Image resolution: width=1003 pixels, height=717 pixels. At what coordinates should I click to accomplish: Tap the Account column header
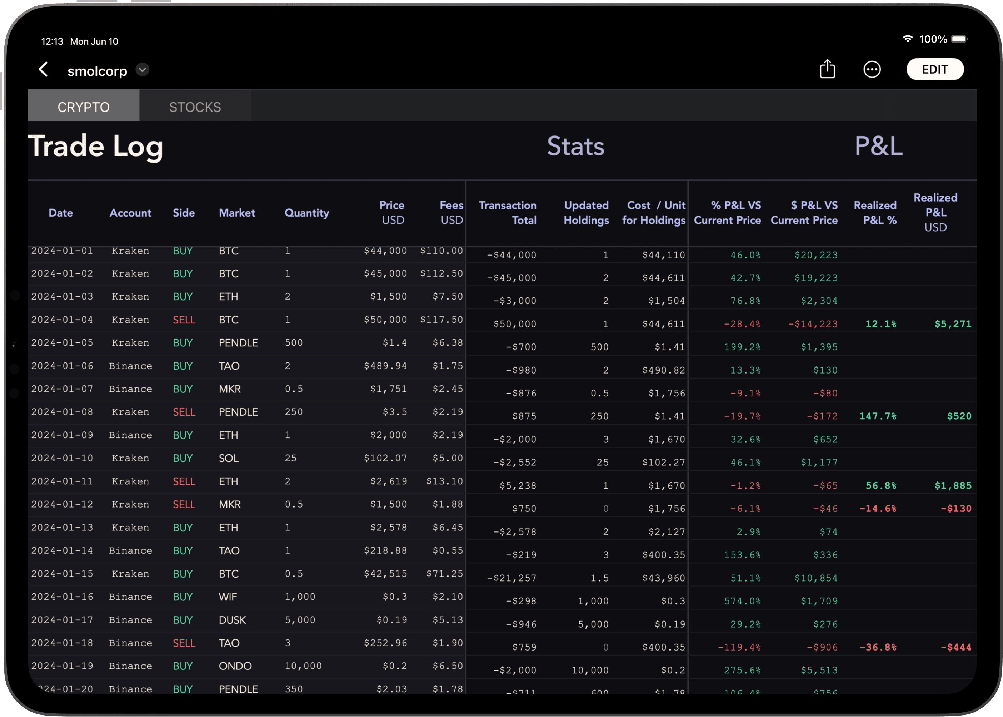click(129, 213)
